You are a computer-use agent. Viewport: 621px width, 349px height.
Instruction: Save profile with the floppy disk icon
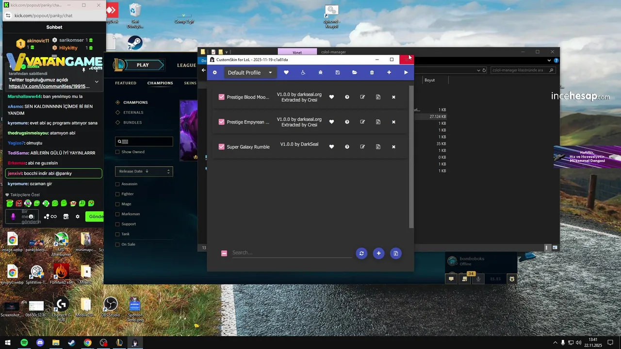coord(338,73)
